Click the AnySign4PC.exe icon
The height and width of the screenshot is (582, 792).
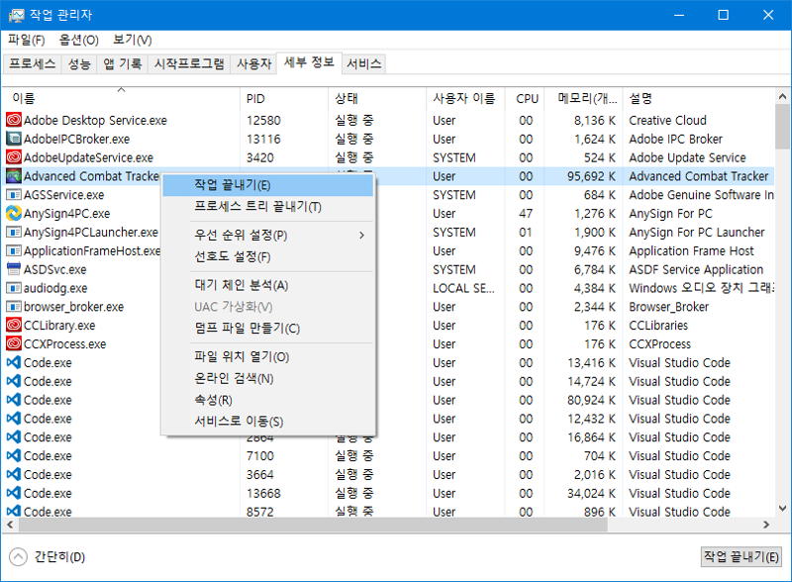pos(14,213)
